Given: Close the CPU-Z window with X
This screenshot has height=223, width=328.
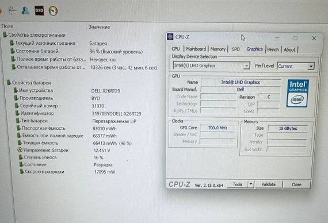Looking at the screenshot, I should coord(314,39).
